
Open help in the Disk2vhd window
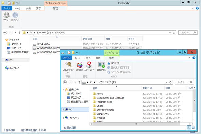click(197, 8)
